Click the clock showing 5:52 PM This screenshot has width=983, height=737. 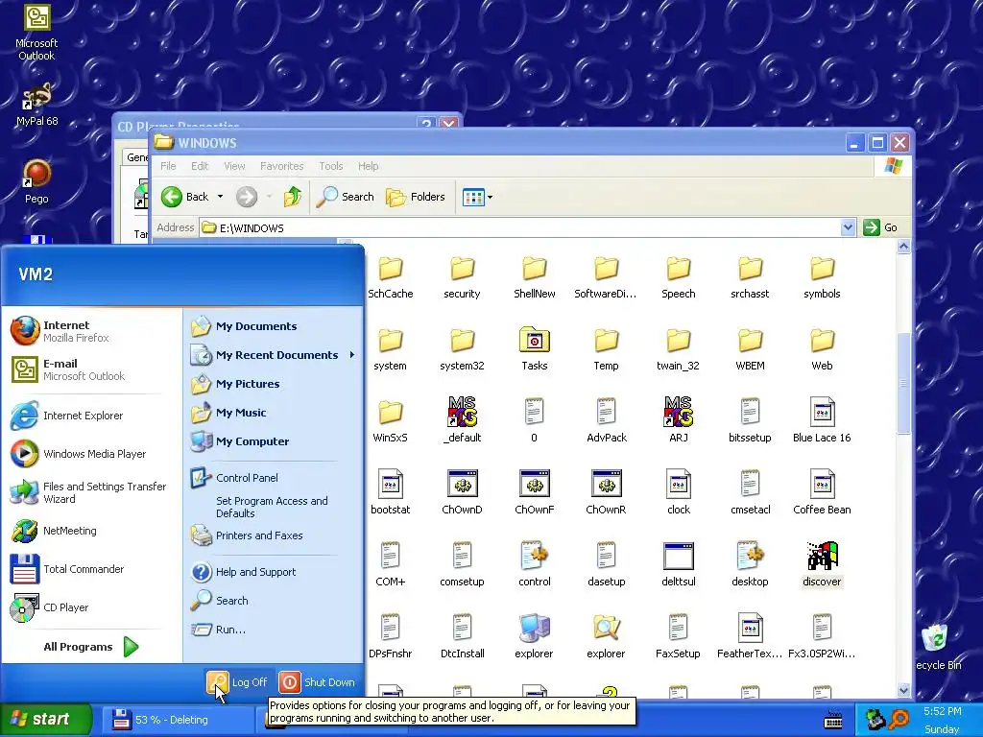943,711
